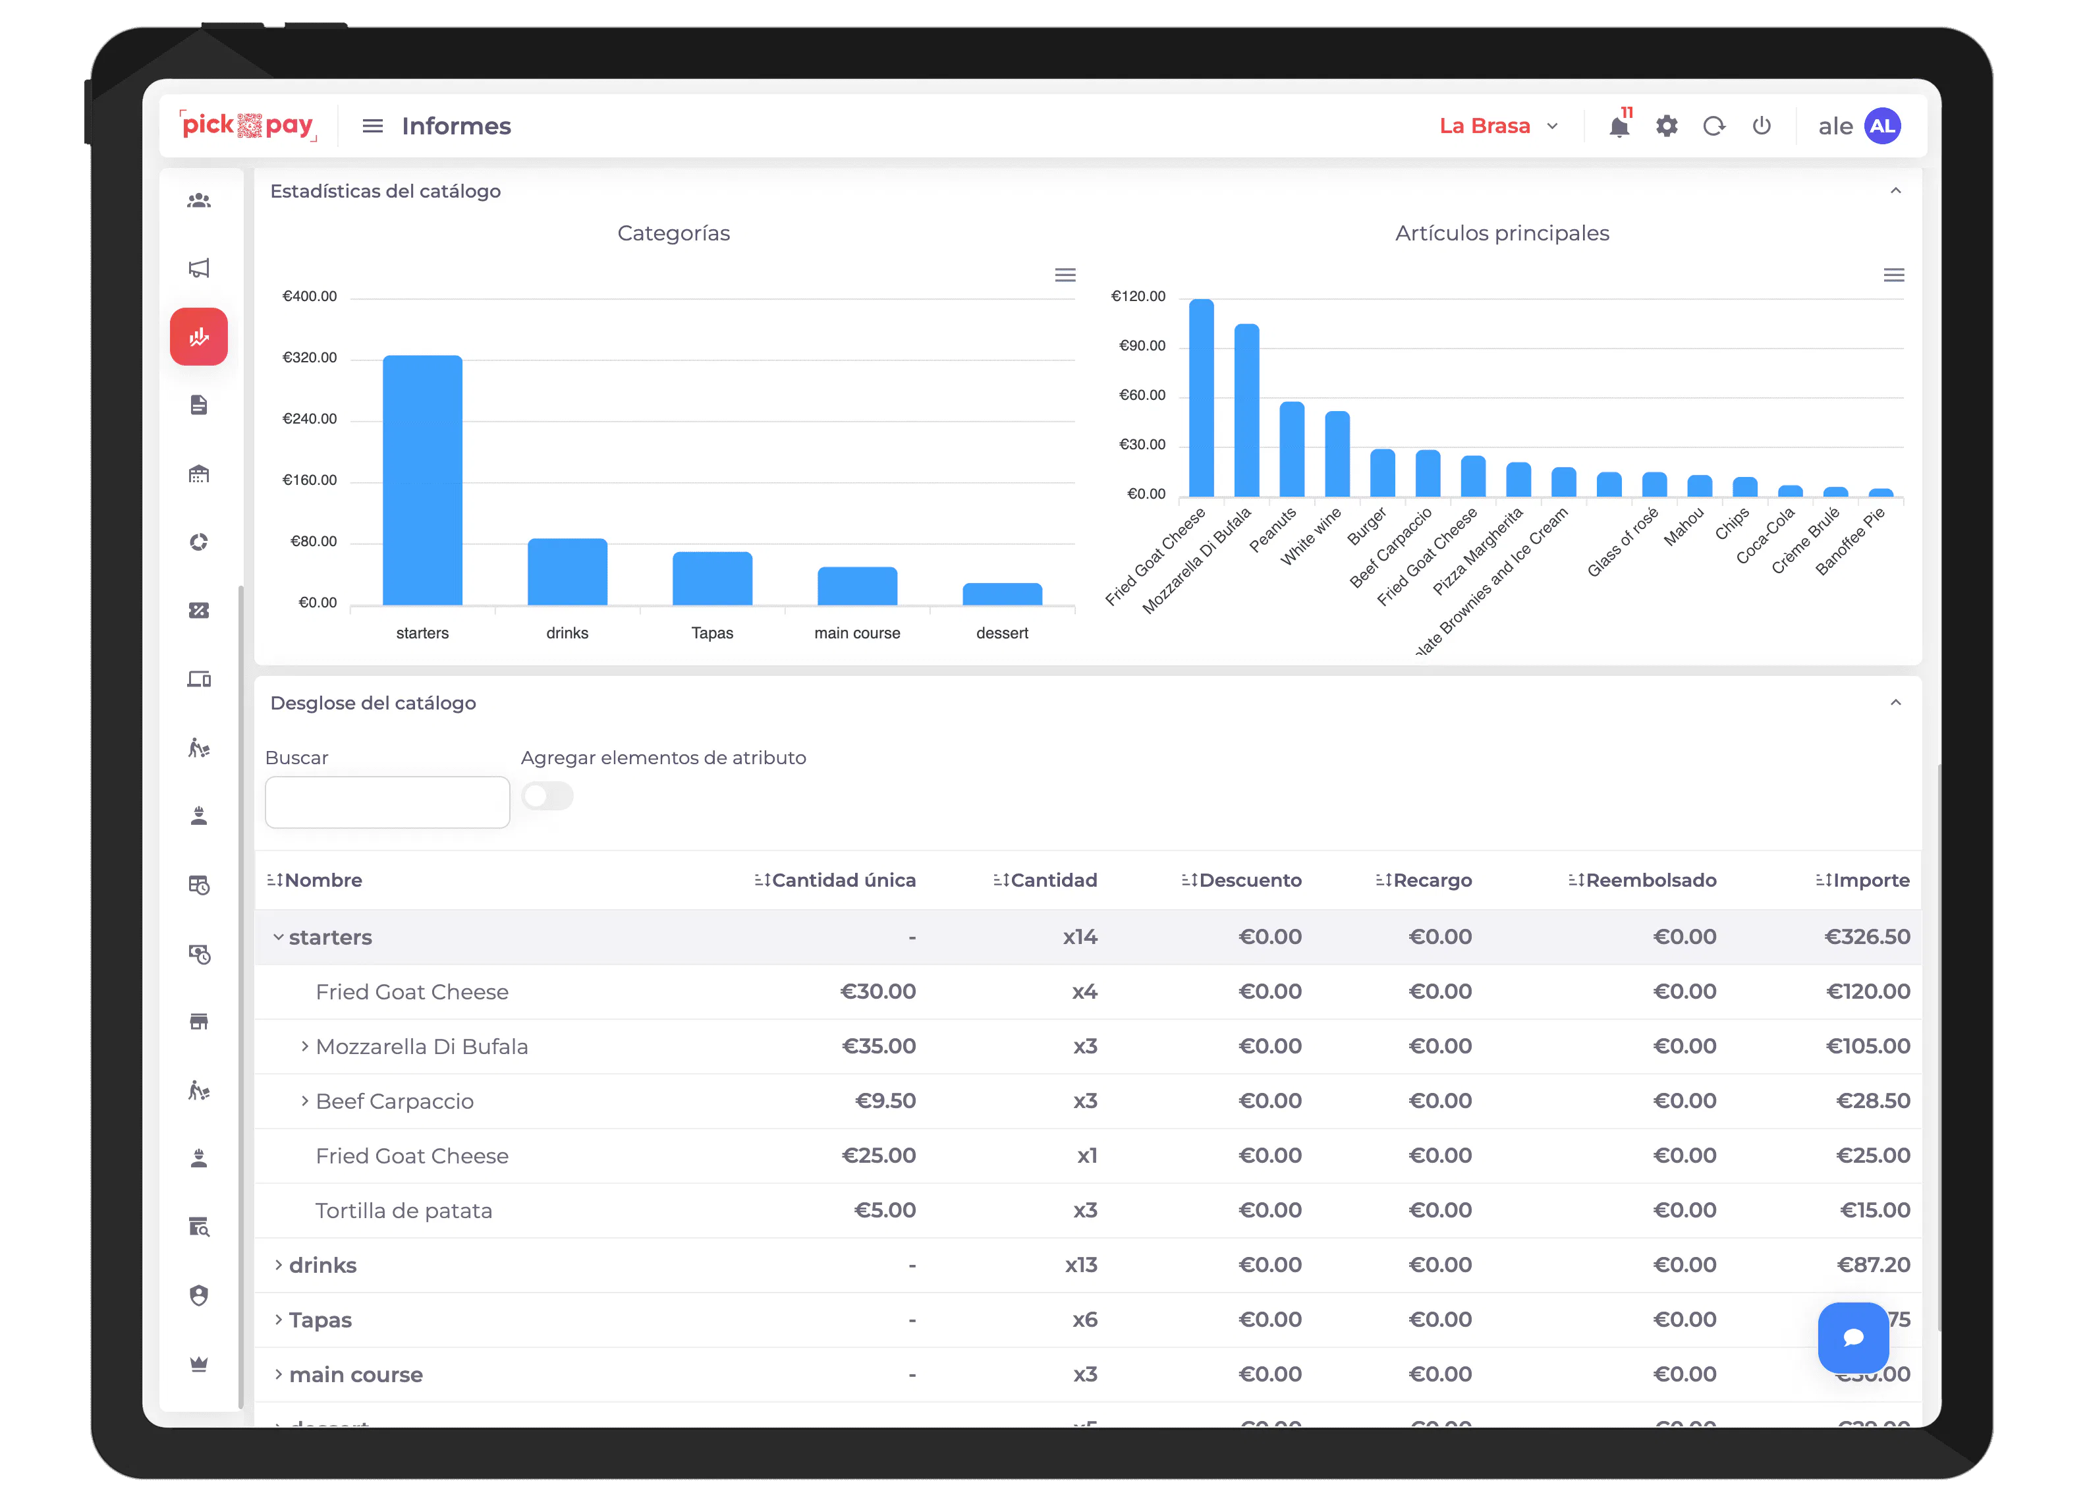Expand the Beef Carpaccio row
This screenshot has height=1506, width=2087.
coord(304,1102)
